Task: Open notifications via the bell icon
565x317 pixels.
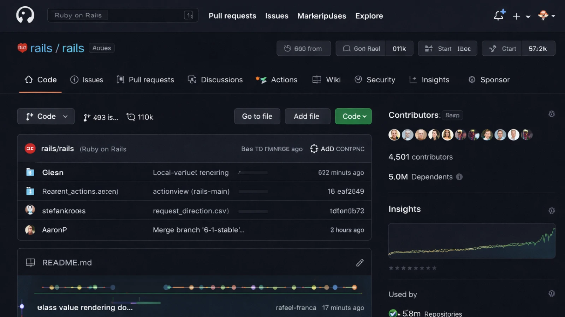Action: (499, 16)
